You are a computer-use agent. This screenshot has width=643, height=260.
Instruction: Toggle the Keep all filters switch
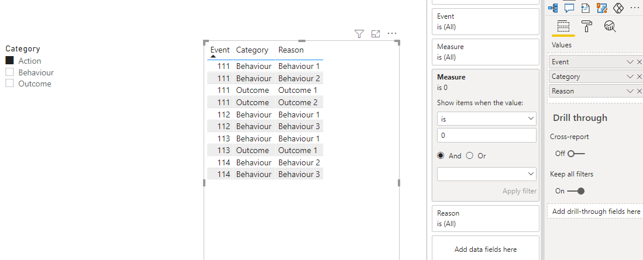click(x=576, y=191)
